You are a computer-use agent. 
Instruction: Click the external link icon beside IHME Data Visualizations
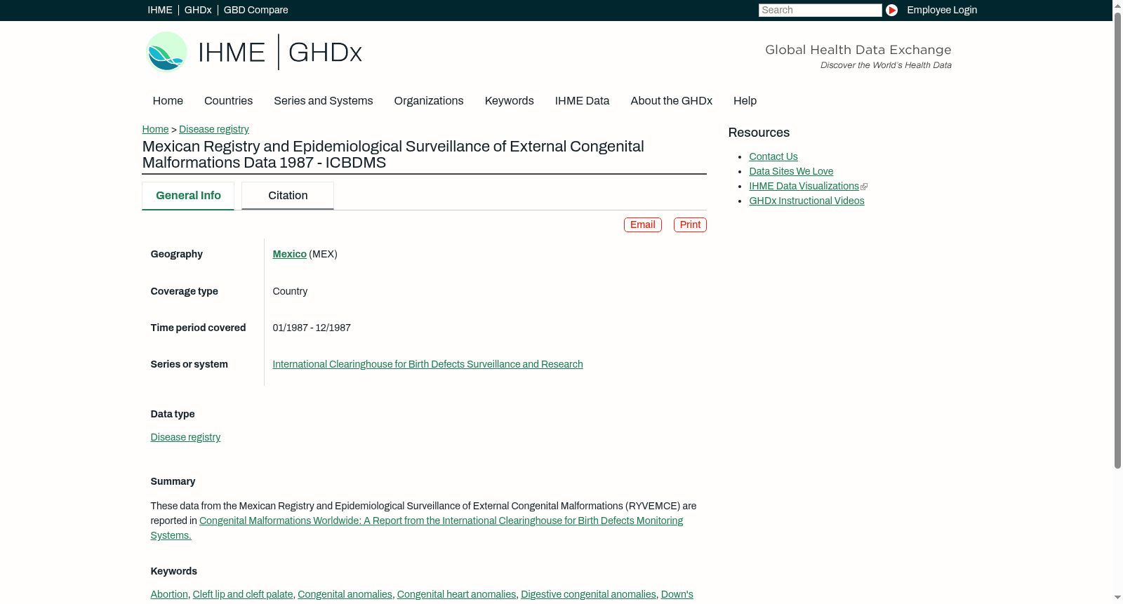click(x=864, y=187)
